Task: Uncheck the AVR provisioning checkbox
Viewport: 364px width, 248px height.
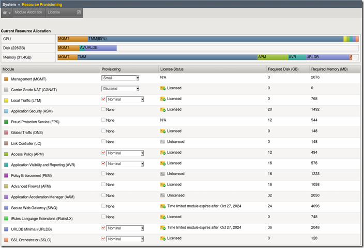Action: click(x=103, y=163)
